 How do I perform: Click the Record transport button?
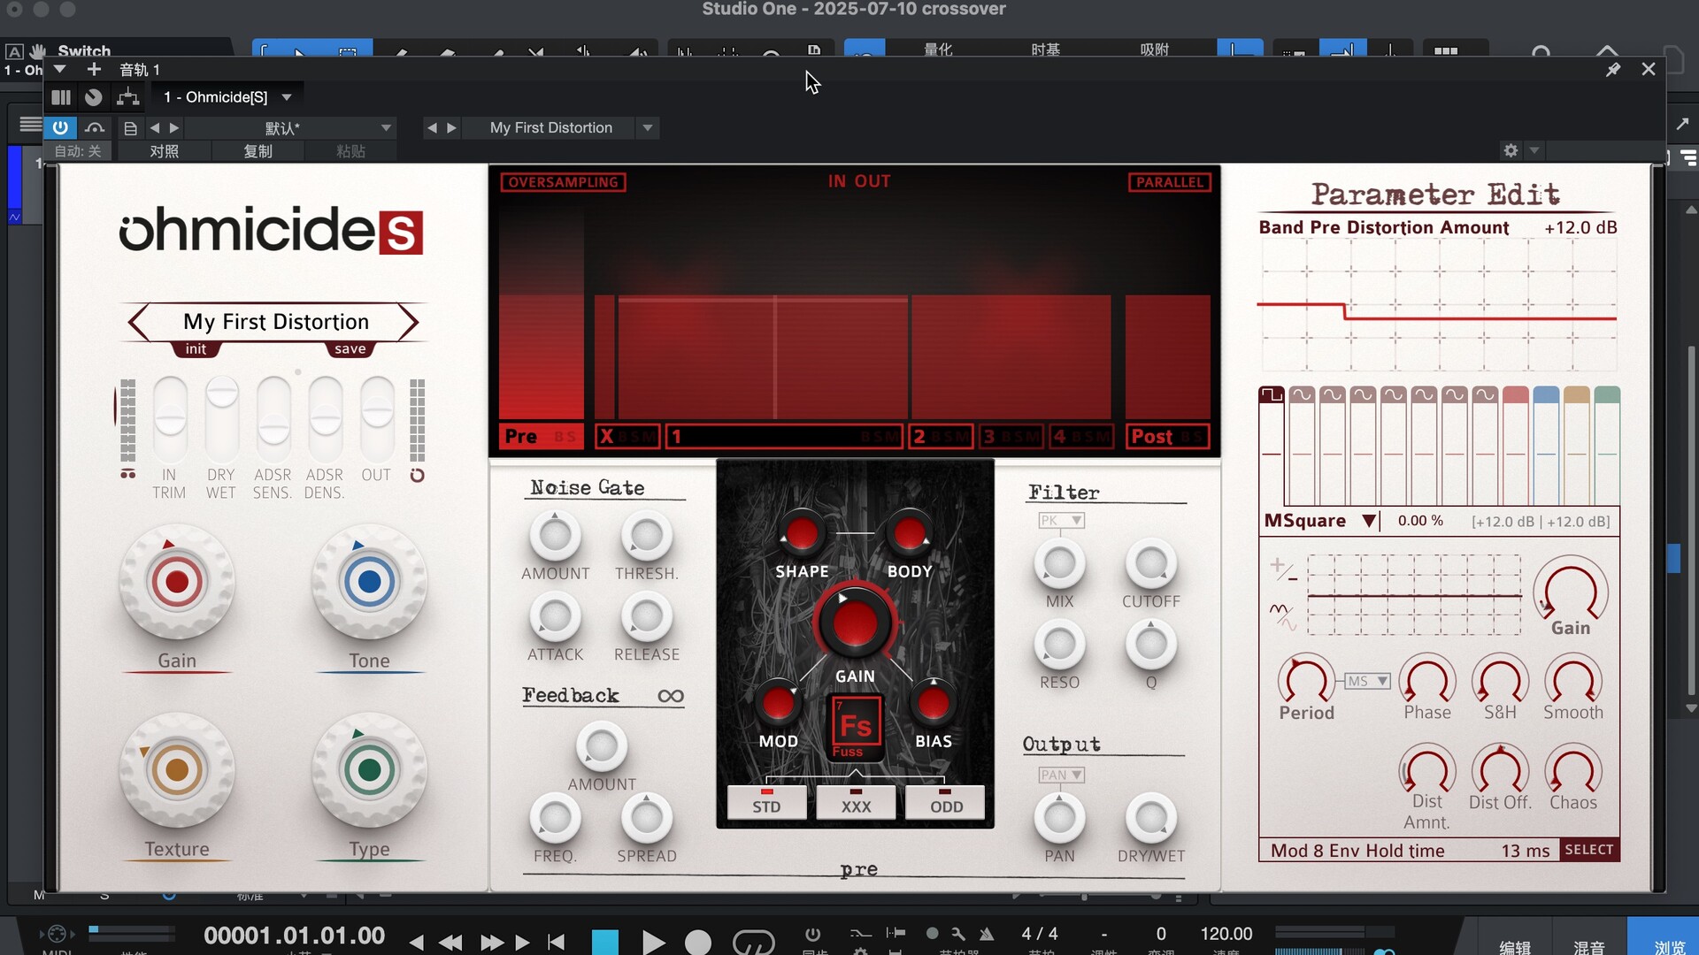pos(697,943)
